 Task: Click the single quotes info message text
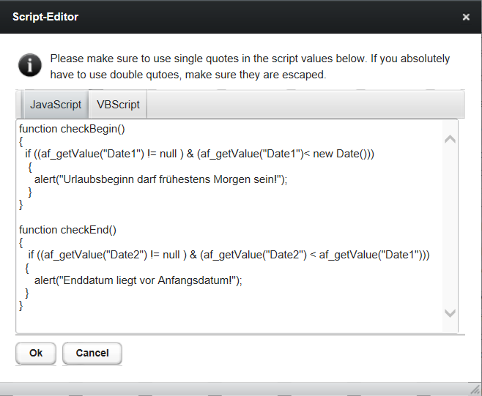point(250,67)
